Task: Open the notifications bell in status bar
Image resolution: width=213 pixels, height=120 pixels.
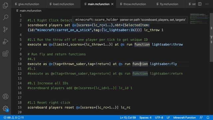Action: click(x=208, y=118)
